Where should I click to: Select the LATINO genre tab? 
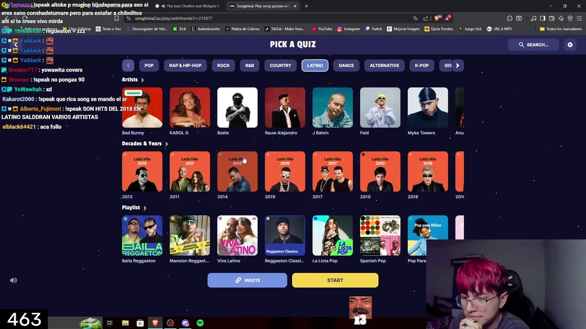pos(315,65)
